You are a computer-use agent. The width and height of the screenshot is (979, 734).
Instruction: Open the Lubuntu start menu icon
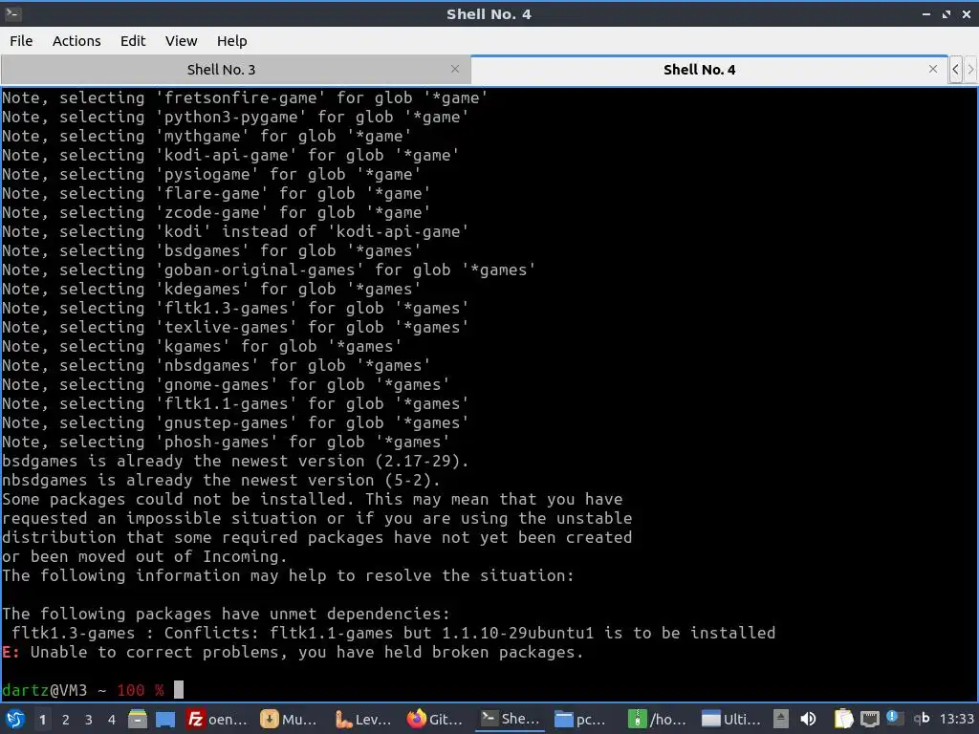click(x=15, y=719)
